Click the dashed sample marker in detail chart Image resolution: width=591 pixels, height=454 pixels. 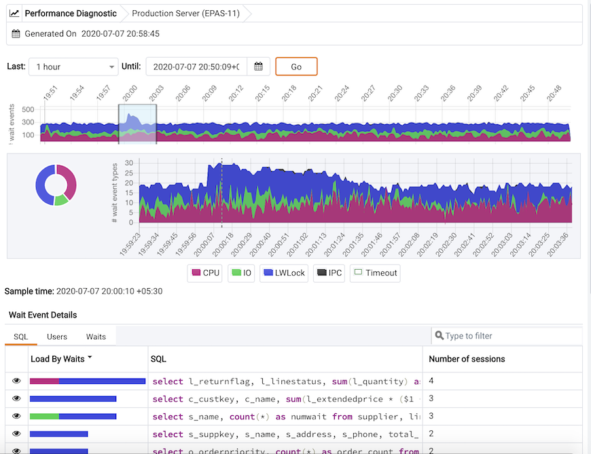click(x=221, y=192)
